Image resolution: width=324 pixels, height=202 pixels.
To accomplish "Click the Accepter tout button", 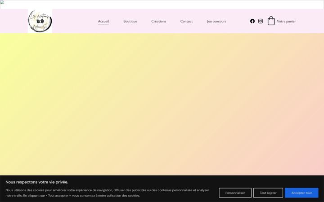I will [x=301, y=193].
